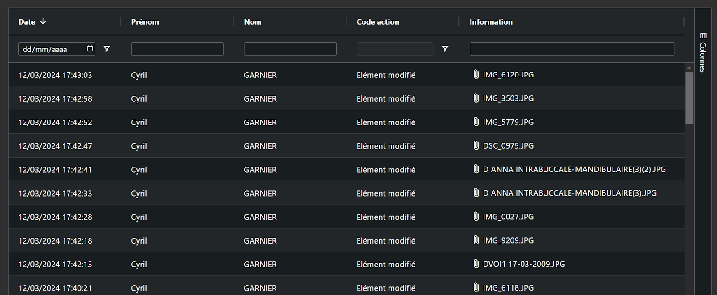Open the Code action filter dropdown field
The width and height of the screenshot is (717, 295).
pos(395,49)
